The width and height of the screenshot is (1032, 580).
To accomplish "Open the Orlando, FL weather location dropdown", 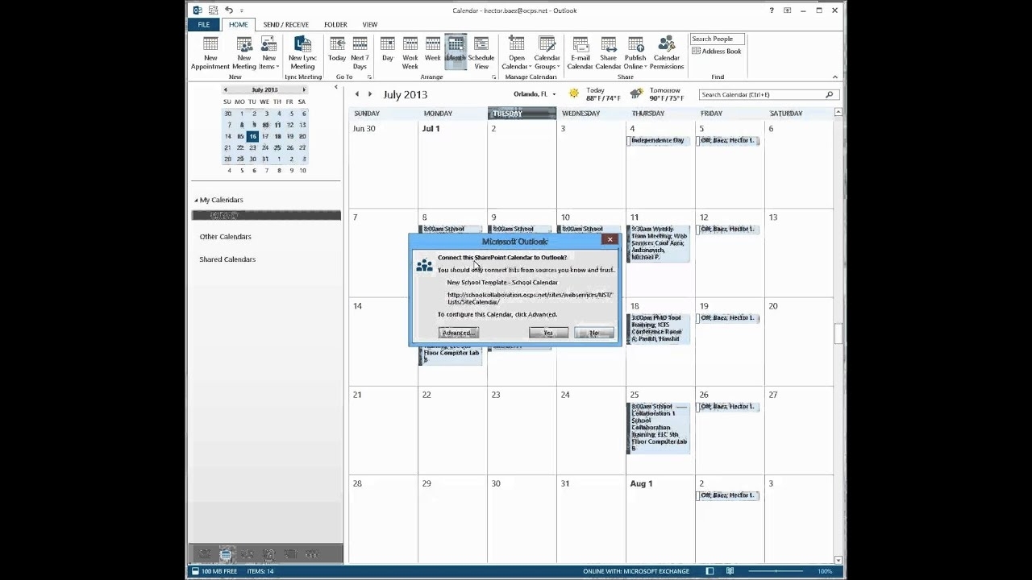I will click(554, 94).
